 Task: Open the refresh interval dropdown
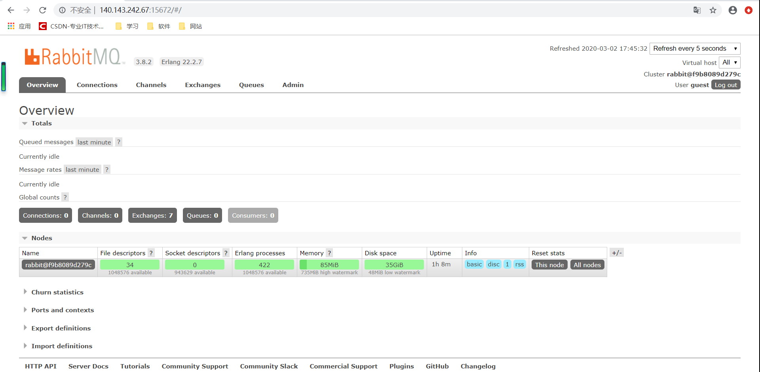(695, 48)
